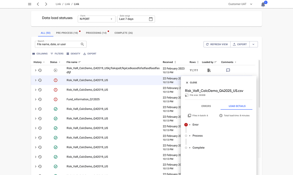
Task: Close the load details panel
Action: click(191, 83)
